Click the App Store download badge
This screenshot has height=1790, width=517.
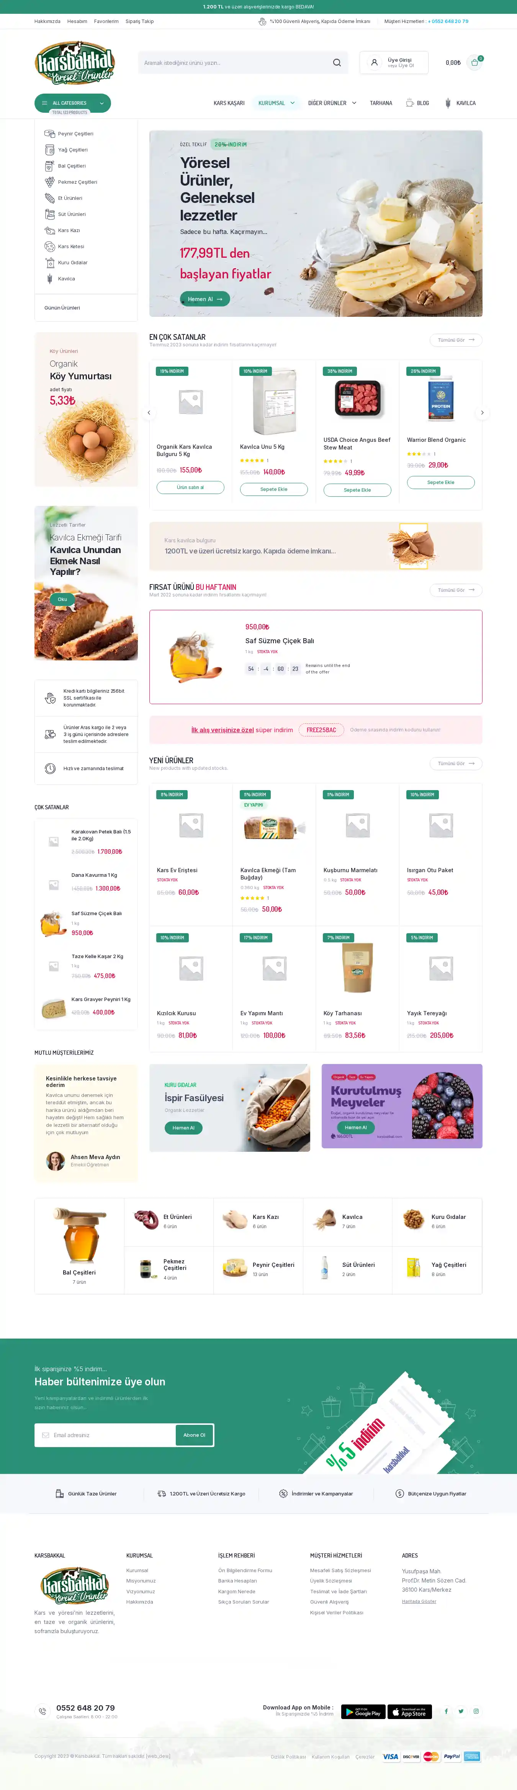[409, 1711]
